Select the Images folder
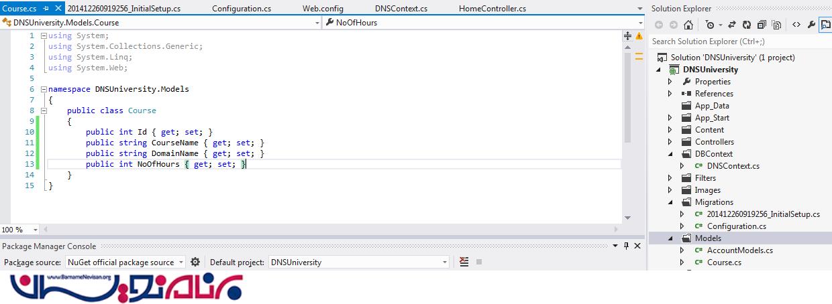Screen dimensions: 832x304 point(707,190)
